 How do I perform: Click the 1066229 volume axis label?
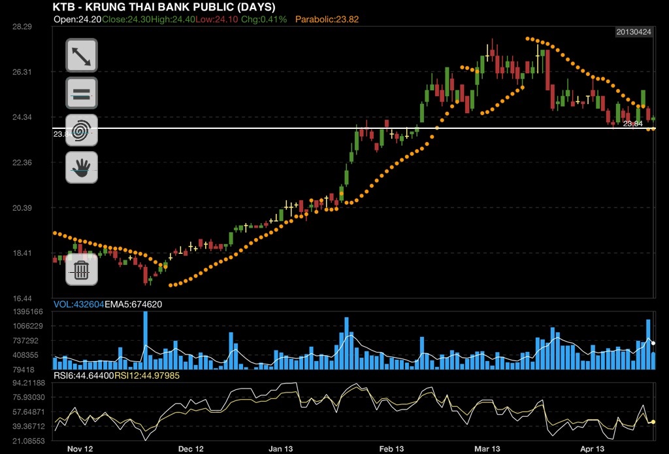pyautogui.click(x=27, y=326)
